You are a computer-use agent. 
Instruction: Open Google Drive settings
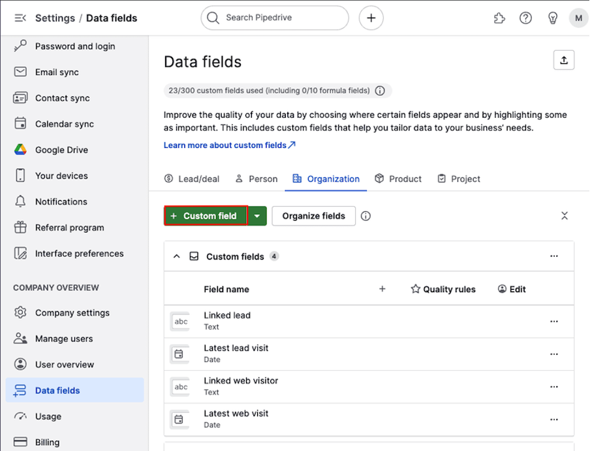point(75,150)
